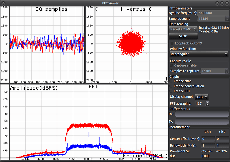
Task: Click the Tx buffer status bar
Action: point(201,122)
